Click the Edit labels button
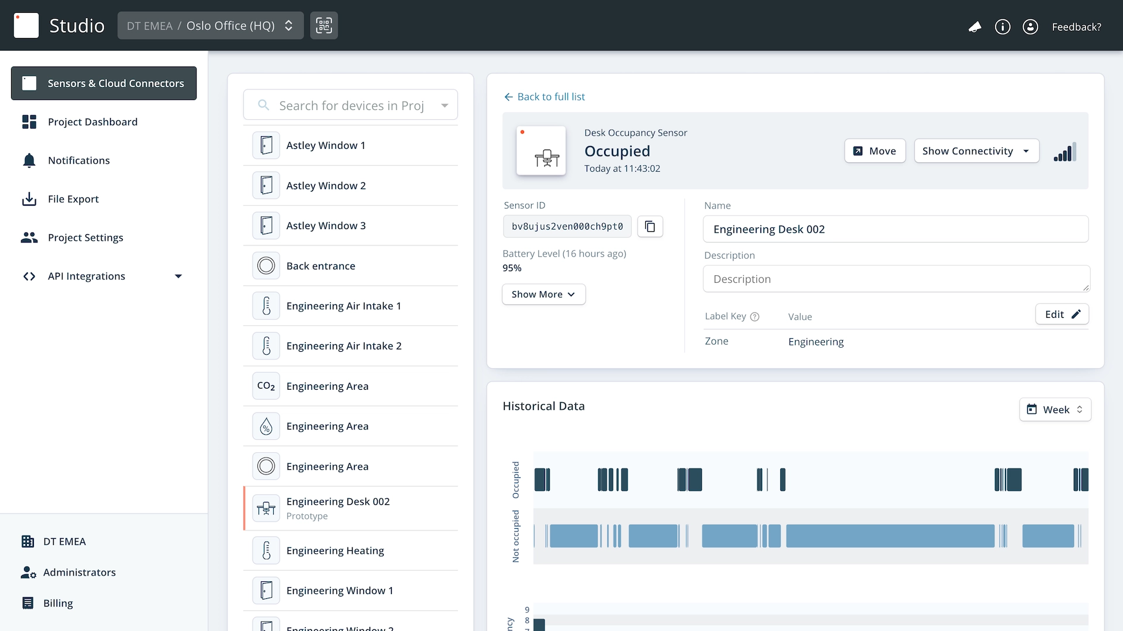This screenshot has width=1123, height=631. (1062, 314)
